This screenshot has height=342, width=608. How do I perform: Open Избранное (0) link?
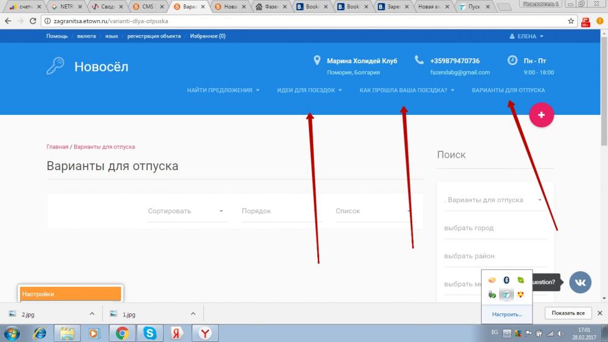207,36
